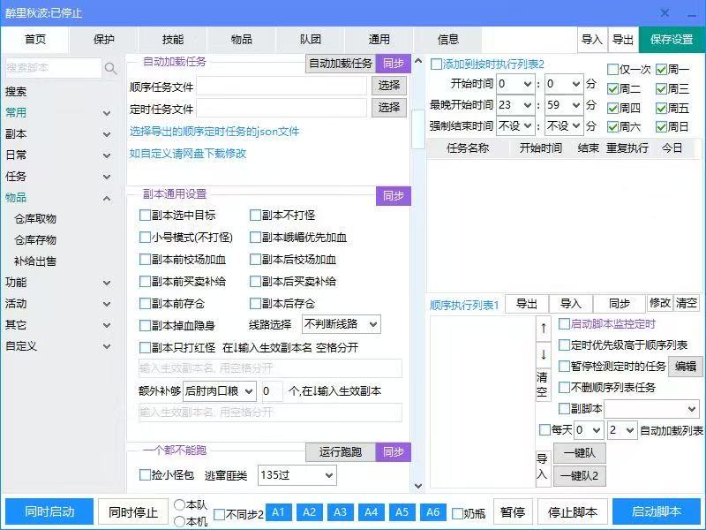Image resolution: width=706 pixels, height=530 pixels.
Task: Focus the 搜索脚本 search field
Action: point(54,68)
